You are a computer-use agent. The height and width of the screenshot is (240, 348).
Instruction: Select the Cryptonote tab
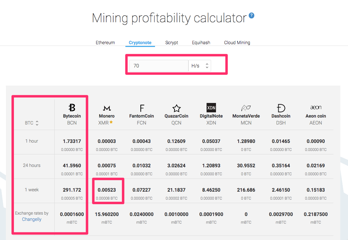[140, 42]
